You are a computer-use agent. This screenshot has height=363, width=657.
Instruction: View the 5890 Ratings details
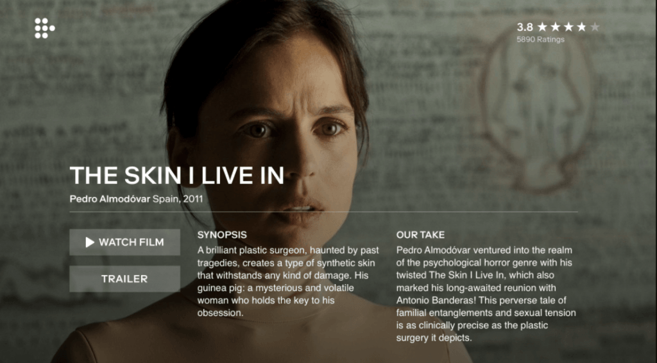(540, 39)
